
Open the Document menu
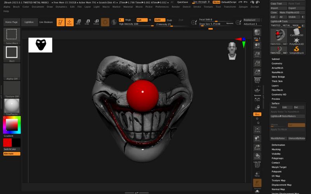click(x=38, y=7)
